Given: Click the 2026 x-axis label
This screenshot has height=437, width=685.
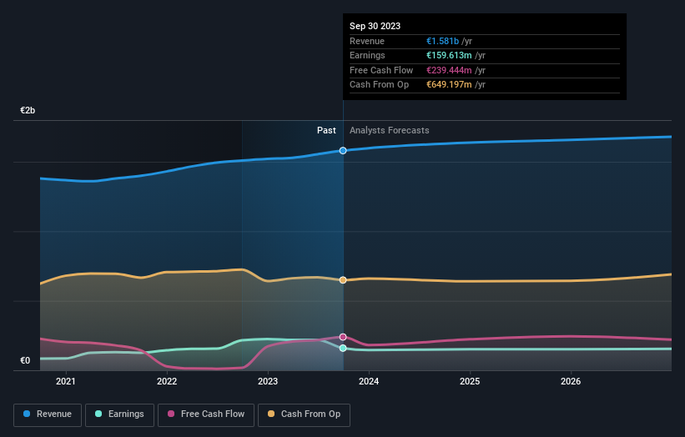Looking at the screenshot, I should (571, 381).
